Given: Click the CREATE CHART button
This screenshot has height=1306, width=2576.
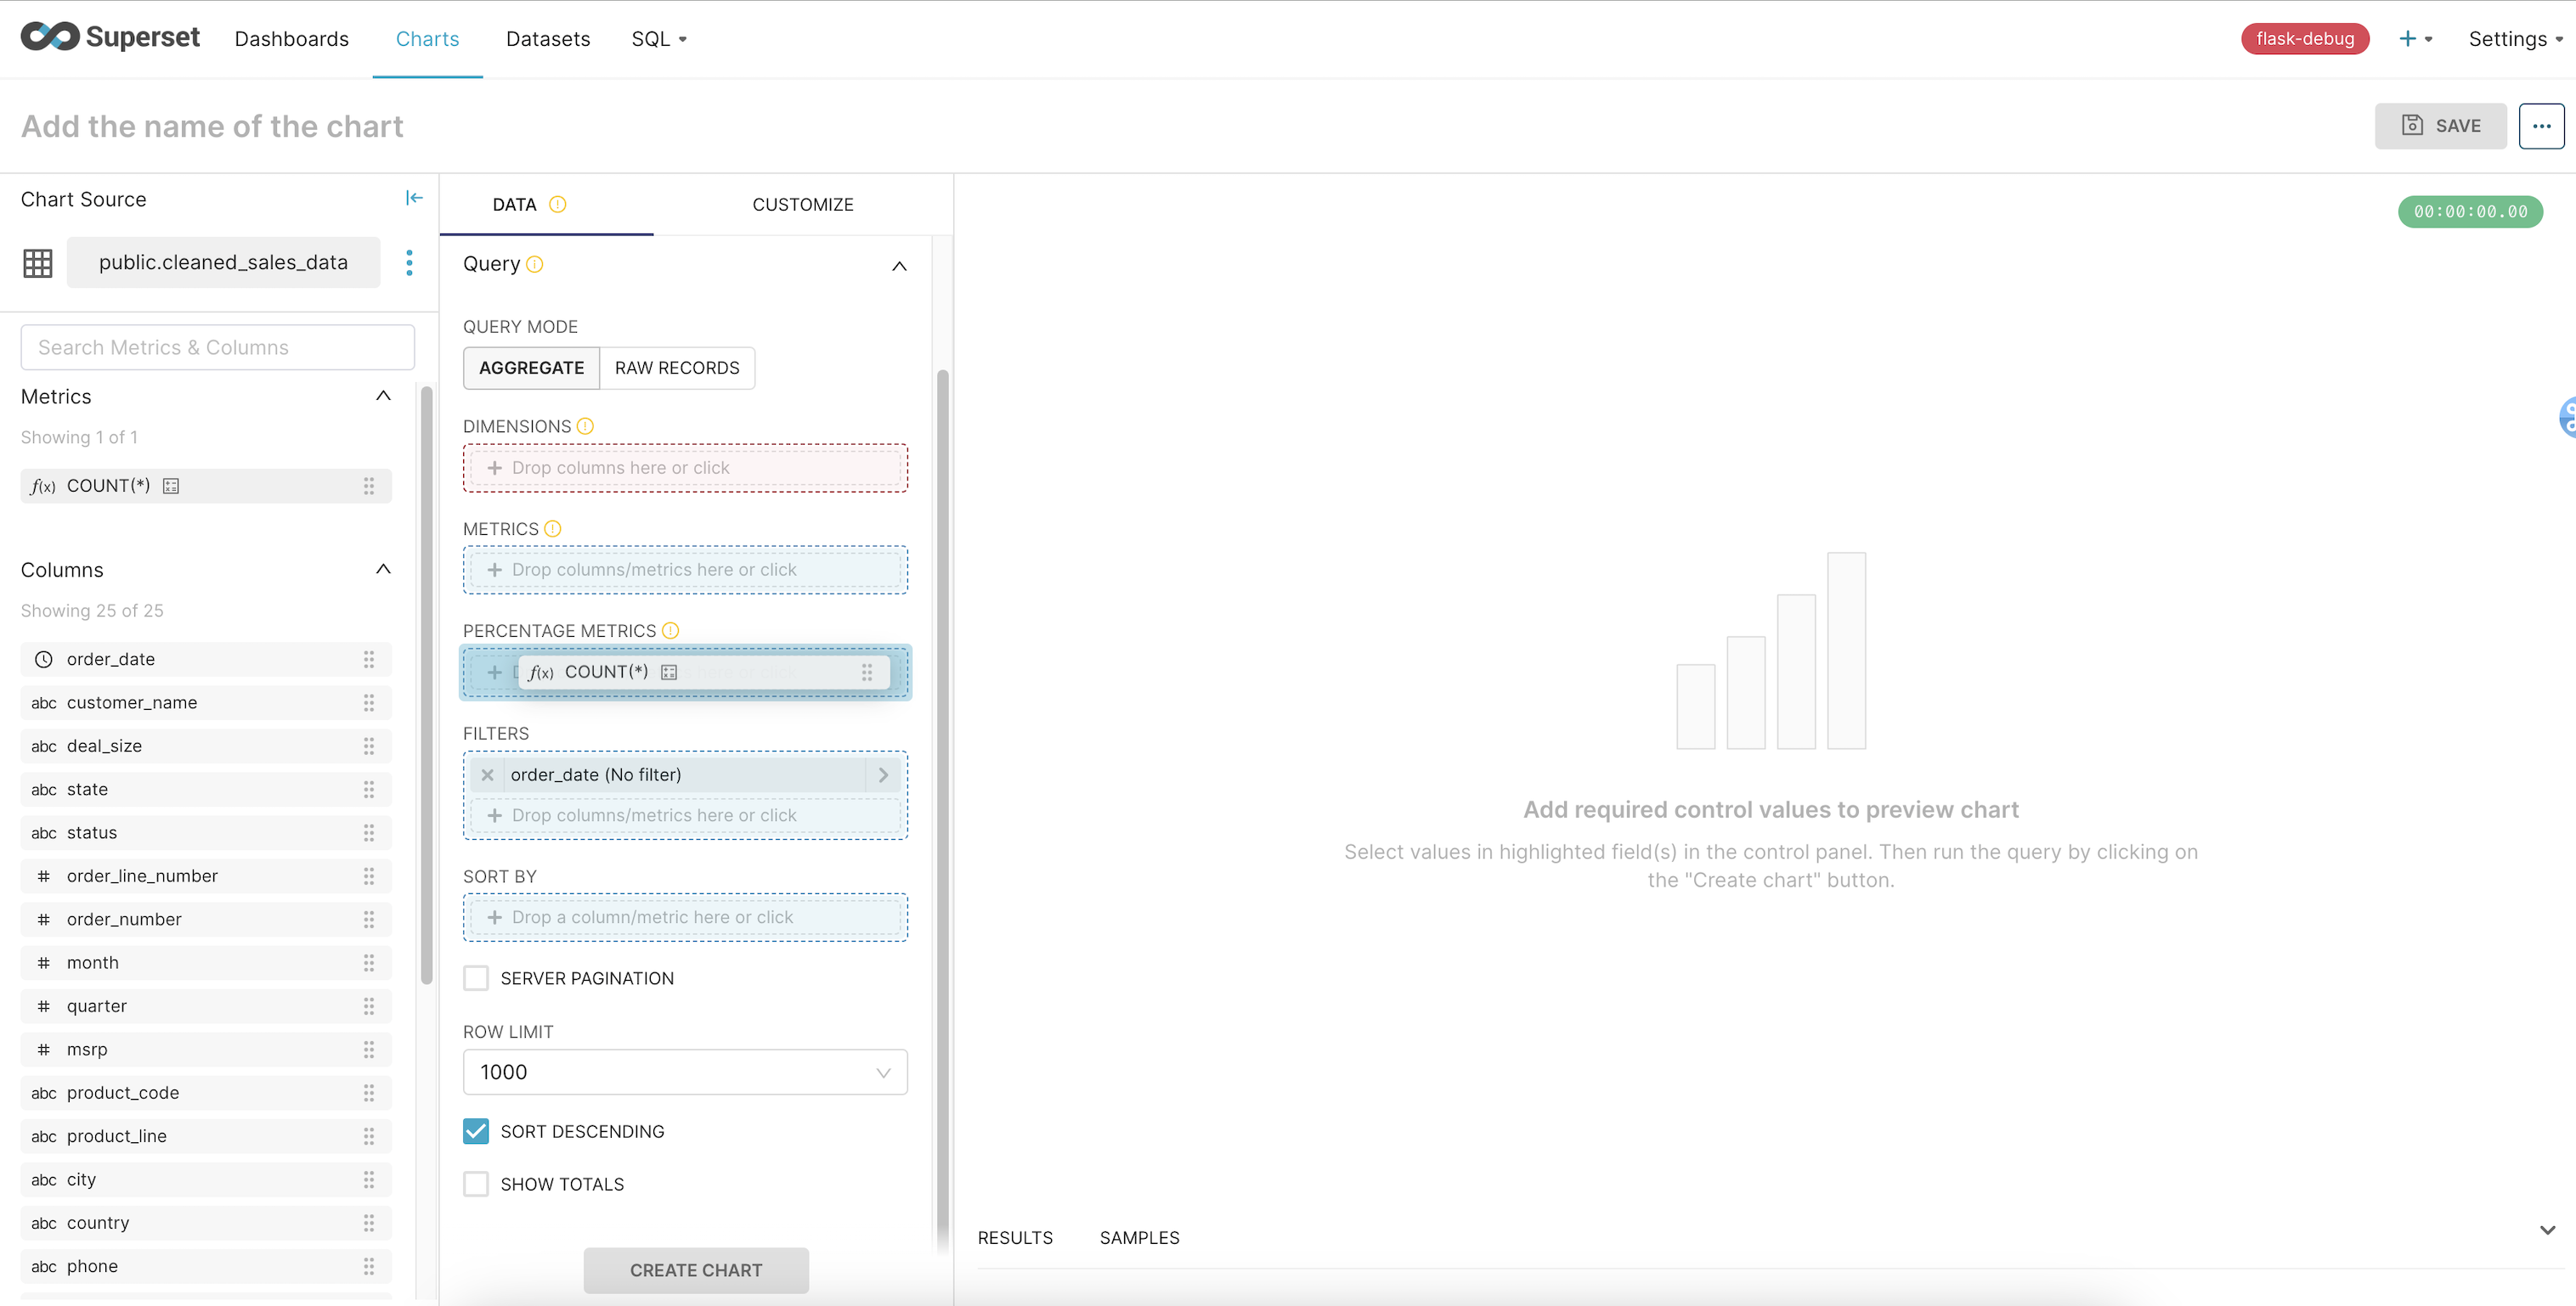Looking at the screenshot, I should tap(695, 1271).
